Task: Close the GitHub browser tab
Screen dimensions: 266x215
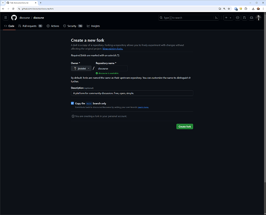Action: pyautogui.click(x=36, y=3)
